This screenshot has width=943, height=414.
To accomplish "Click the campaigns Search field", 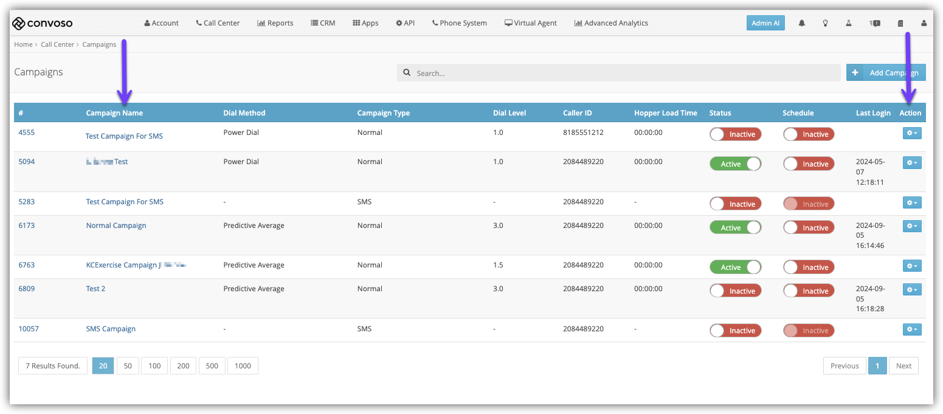I will 618,73.
